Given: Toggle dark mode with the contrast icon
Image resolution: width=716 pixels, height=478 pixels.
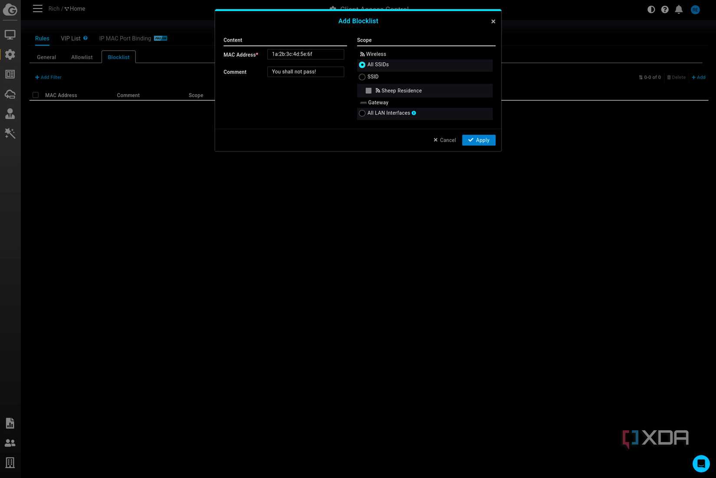Looking at the screenshot, I should click(x=651, y=9).
